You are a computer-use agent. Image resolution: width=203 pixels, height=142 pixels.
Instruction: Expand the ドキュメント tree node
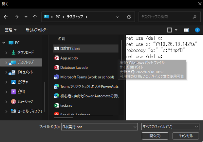click(x=6, y=72)
